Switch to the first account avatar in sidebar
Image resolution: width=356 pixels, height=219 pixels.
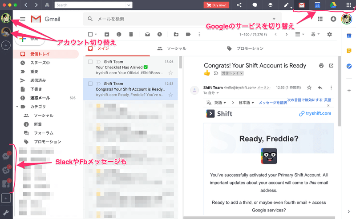pyautogui.click(x=6, y=18)
